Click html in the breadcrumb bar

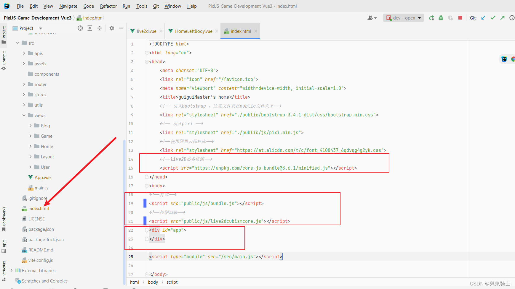tap(134, 282)
